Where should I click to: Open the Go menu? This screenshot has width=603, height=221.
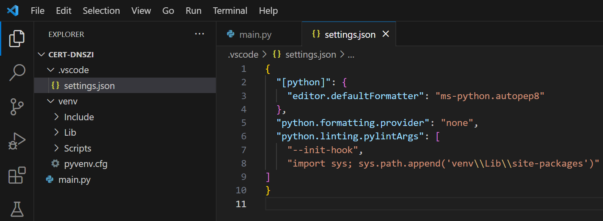point(168,11)
